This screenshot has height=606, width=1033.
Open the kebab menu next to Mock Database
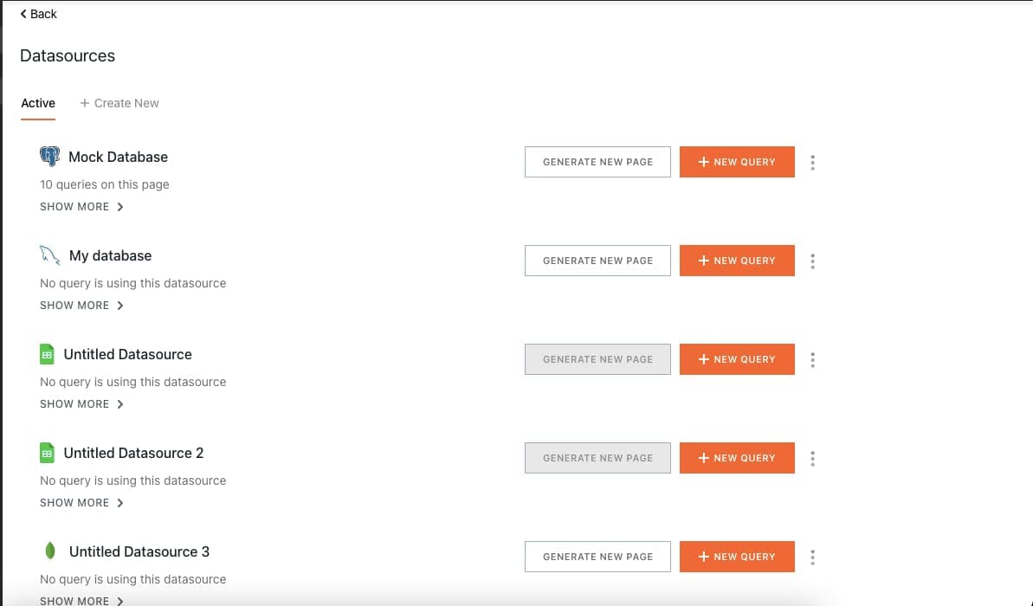click(x=812, y=162)
